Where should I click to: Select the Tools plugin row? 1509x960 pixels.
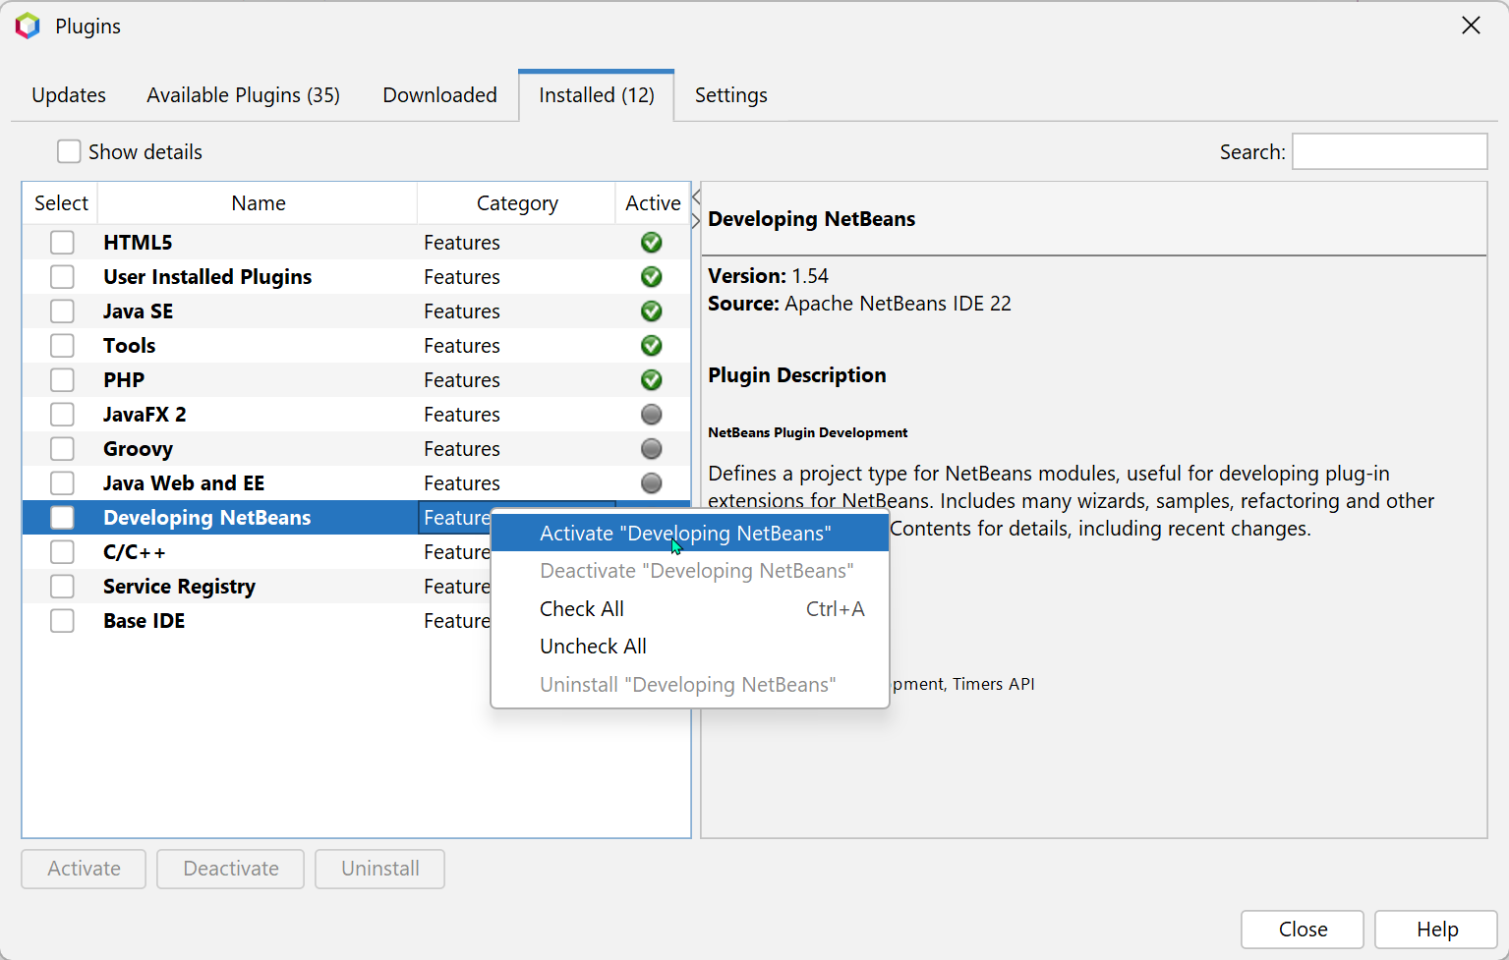(x=356, y=346)
